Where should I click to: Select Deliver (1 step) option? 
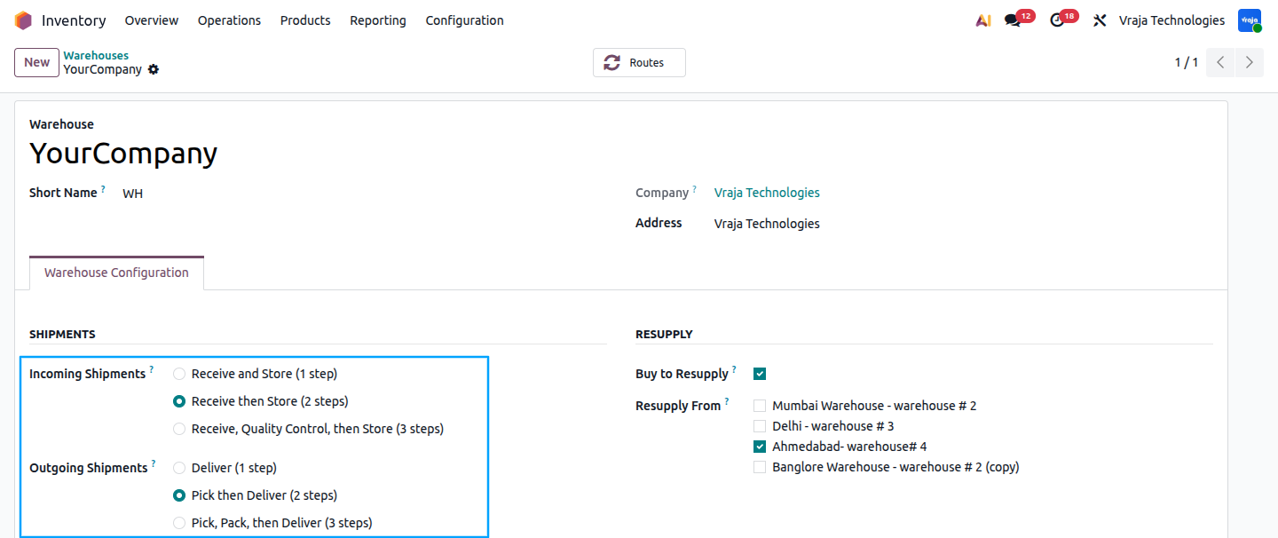(179, 468)
